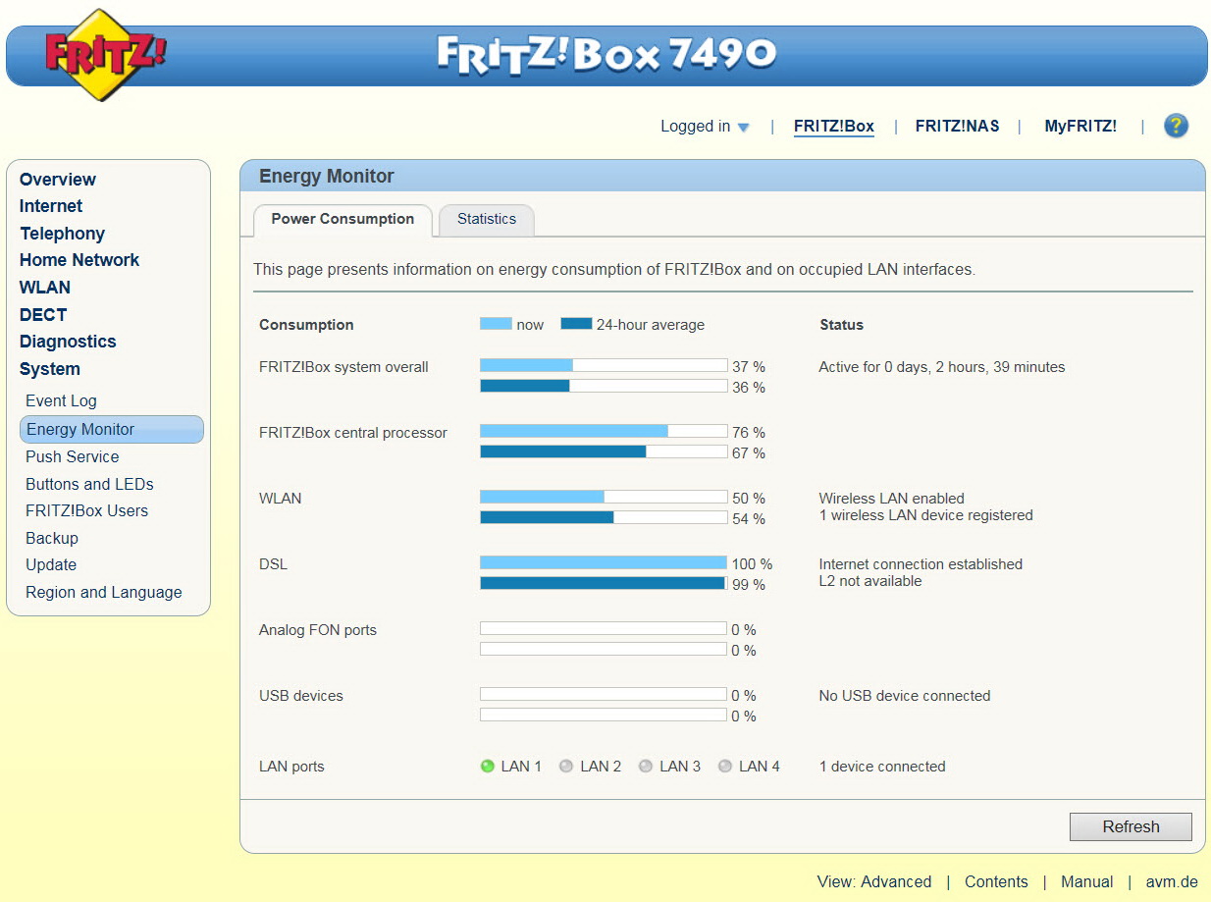Click 'Wireless LAN enabled' status text
Image resolution: width=1211 pixels, height=902 pixels.
click(892, 499)
